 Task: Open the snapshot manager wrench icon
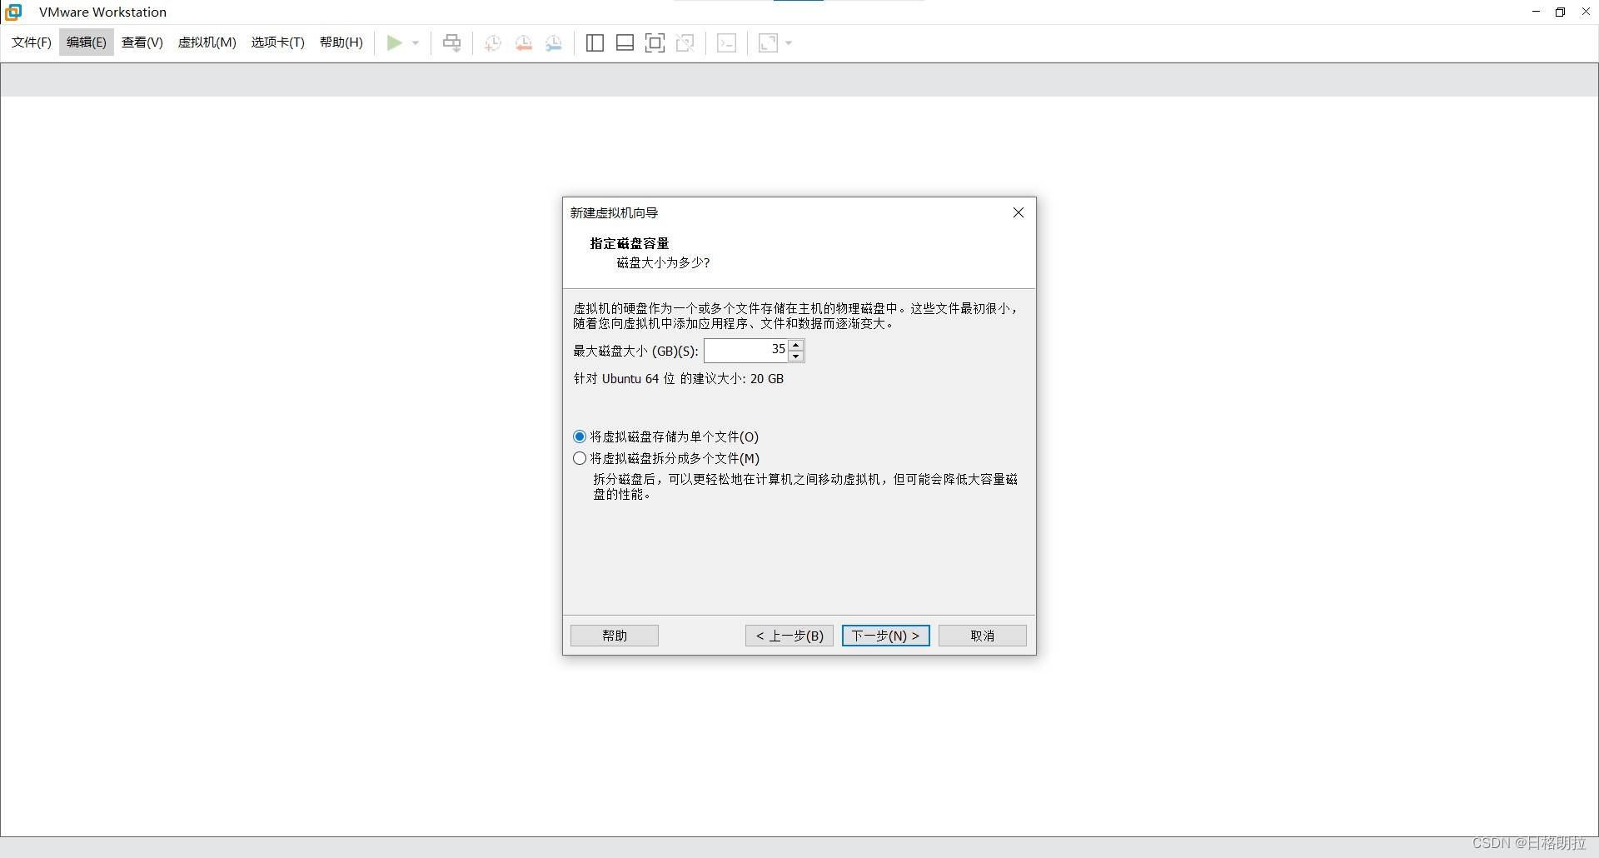554,42
